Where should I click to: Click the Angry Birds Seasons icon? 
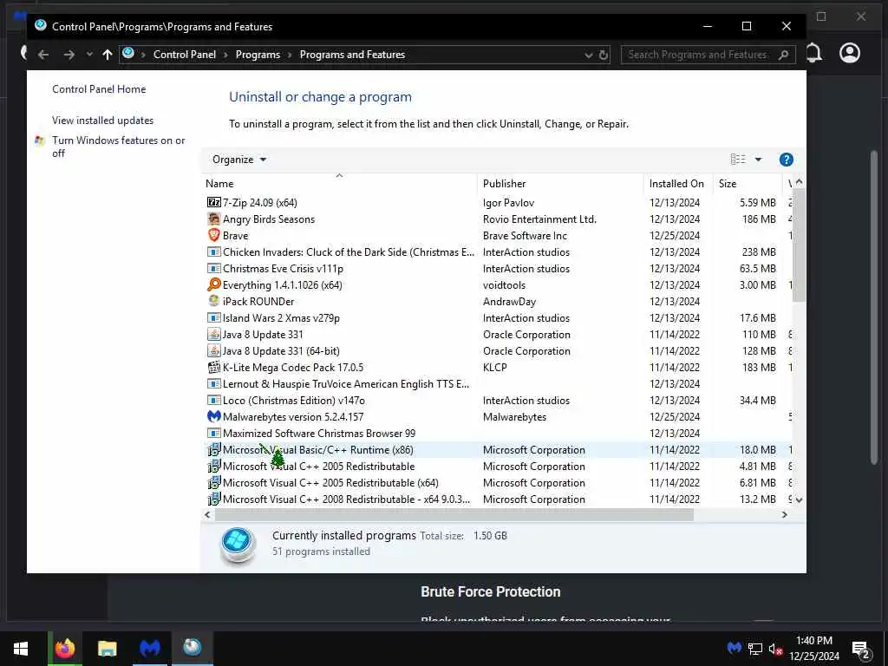pyautogui.click(x=213, y=219)
